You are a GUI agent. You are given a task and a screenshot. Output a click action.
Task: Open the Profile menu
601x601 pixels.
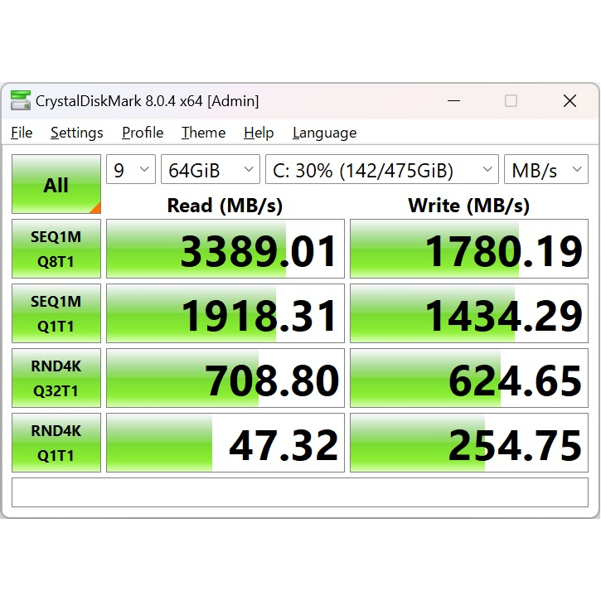(x=143, y=133)
